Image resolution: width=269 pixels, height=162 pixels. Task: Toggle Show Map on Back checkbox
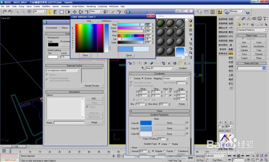tap(131, 83)
